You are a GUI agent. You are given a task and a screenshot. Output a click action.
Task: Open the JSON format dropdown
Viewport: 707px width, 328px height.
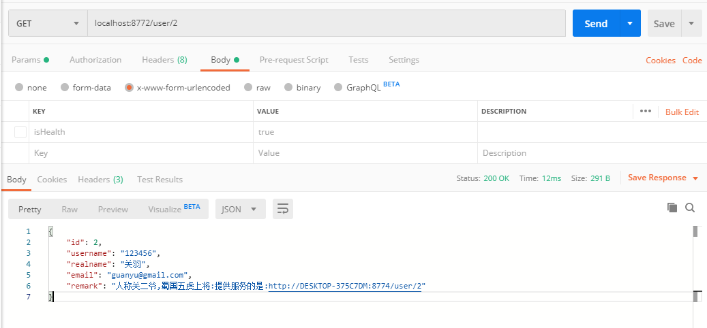pyautogui.click(x=240, y=209)
